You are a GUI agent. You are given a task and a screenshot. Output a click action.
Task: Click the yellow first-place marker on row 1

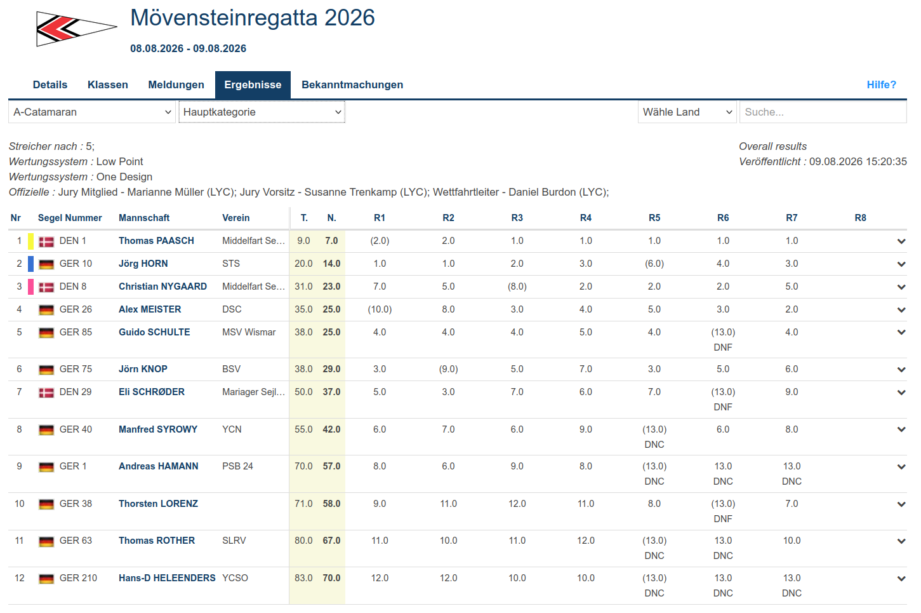(30, 241)
